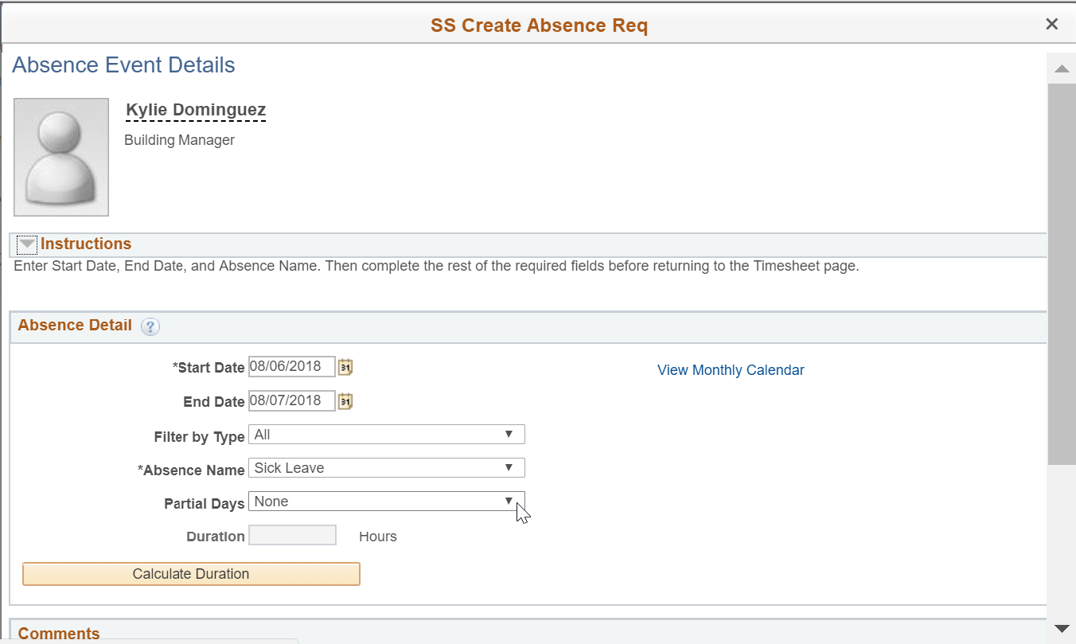Screen dimensions: 1076x644
Task: Click the employee profile photo placeholder
Action: (61, 157)
